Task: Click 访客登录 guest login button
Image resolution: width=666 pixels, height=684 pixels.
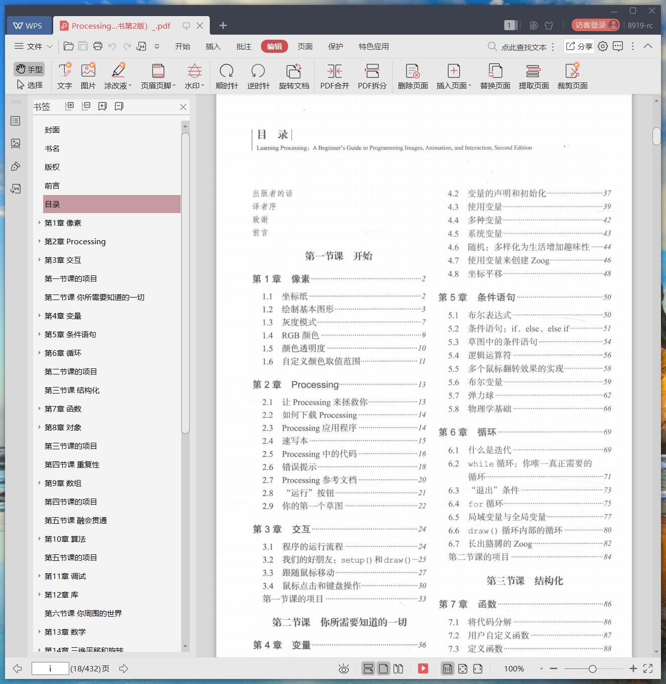Action: (x=596, y=25)
